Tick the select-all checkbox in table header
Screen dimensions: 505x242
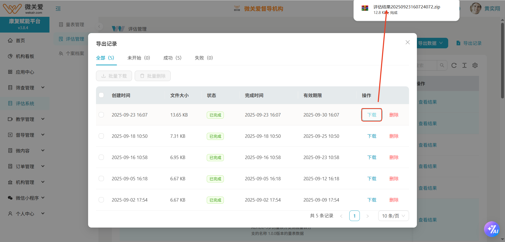(101, 95)
